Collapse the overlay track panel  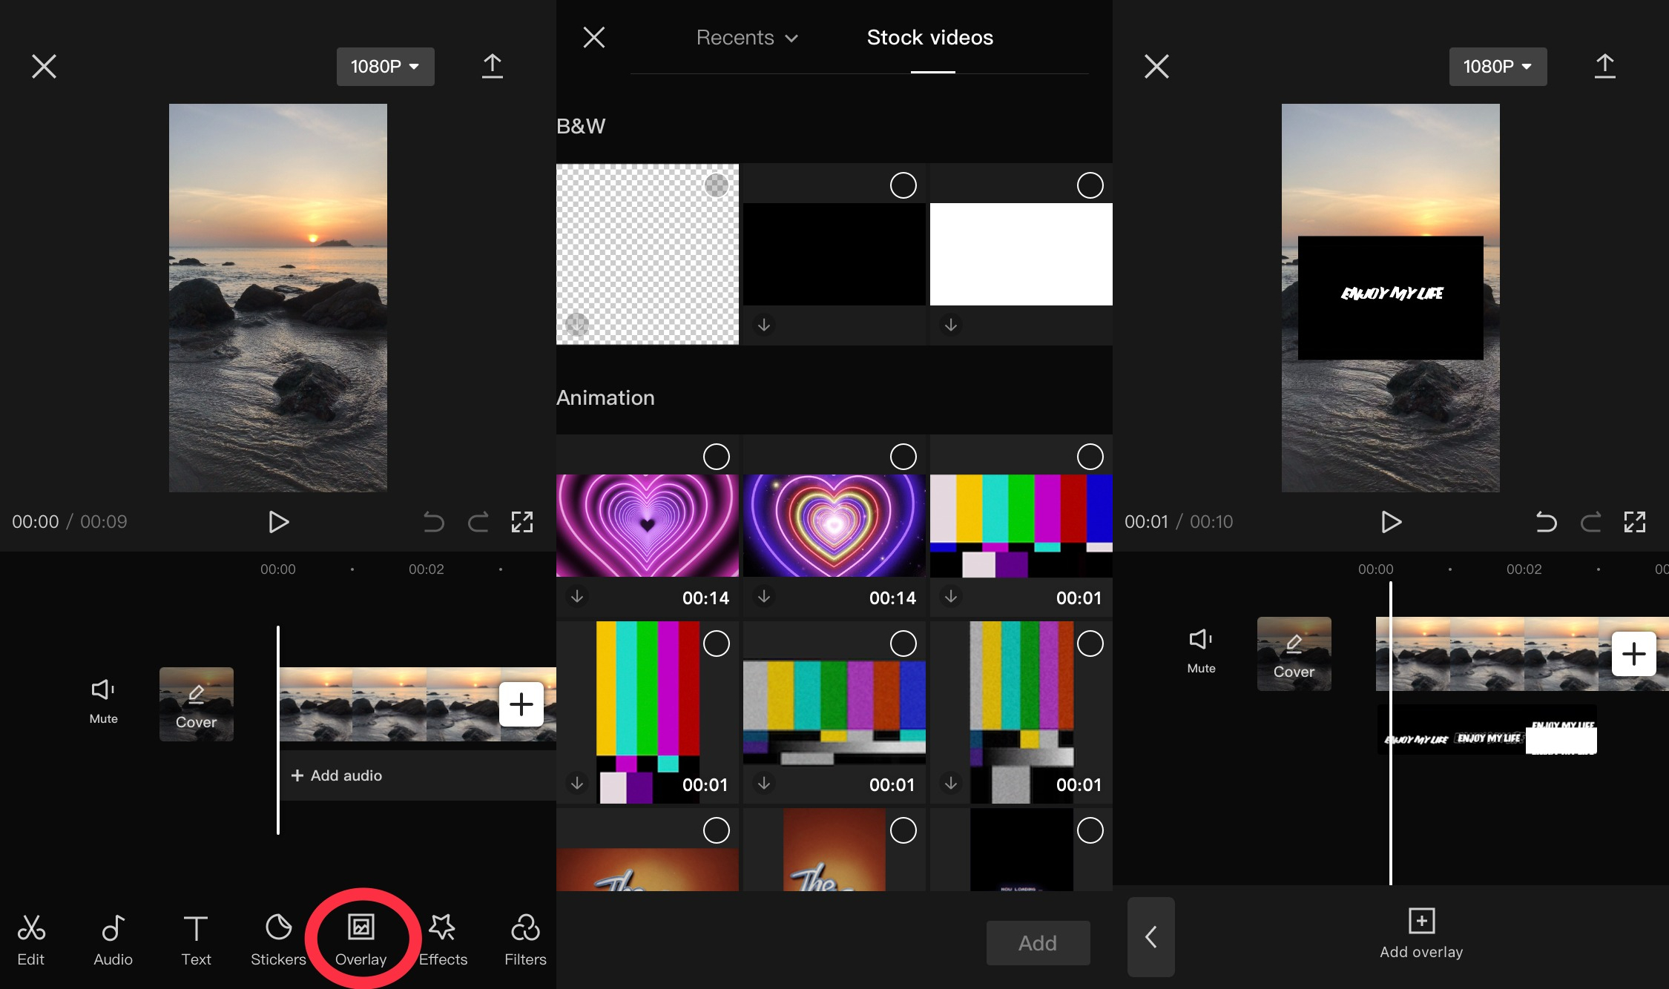coord(1150,937)
